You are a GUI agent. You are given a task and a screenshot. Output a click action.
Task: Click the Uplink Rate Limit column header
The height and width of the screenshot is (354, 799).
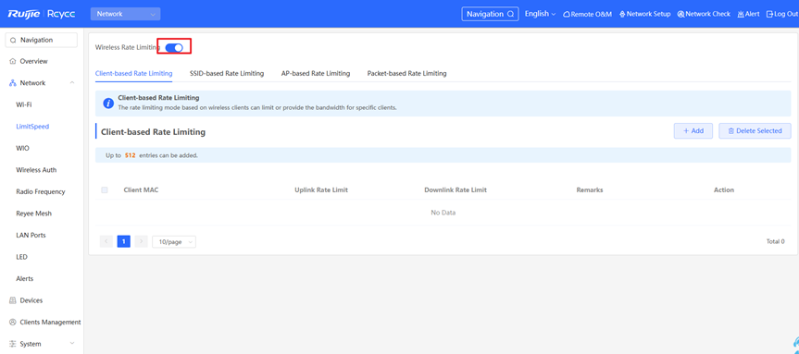tap(321, 189)
